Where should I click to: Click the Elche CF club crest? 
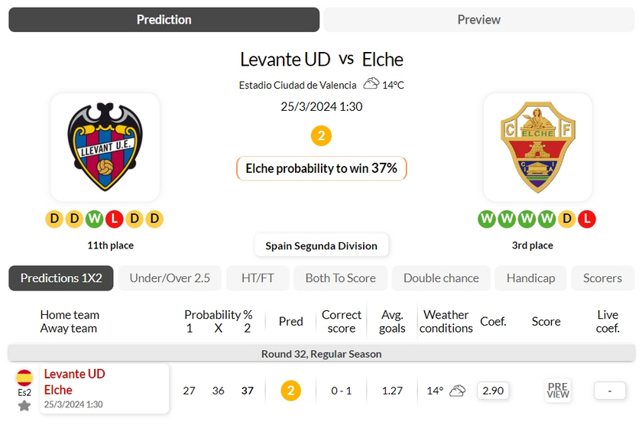[537, 147]
